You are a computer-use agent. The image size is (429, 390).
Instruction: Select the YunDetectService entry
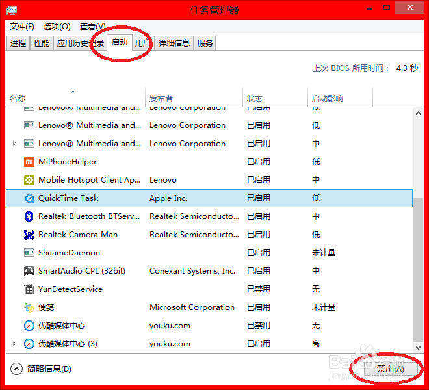point(71,289)
